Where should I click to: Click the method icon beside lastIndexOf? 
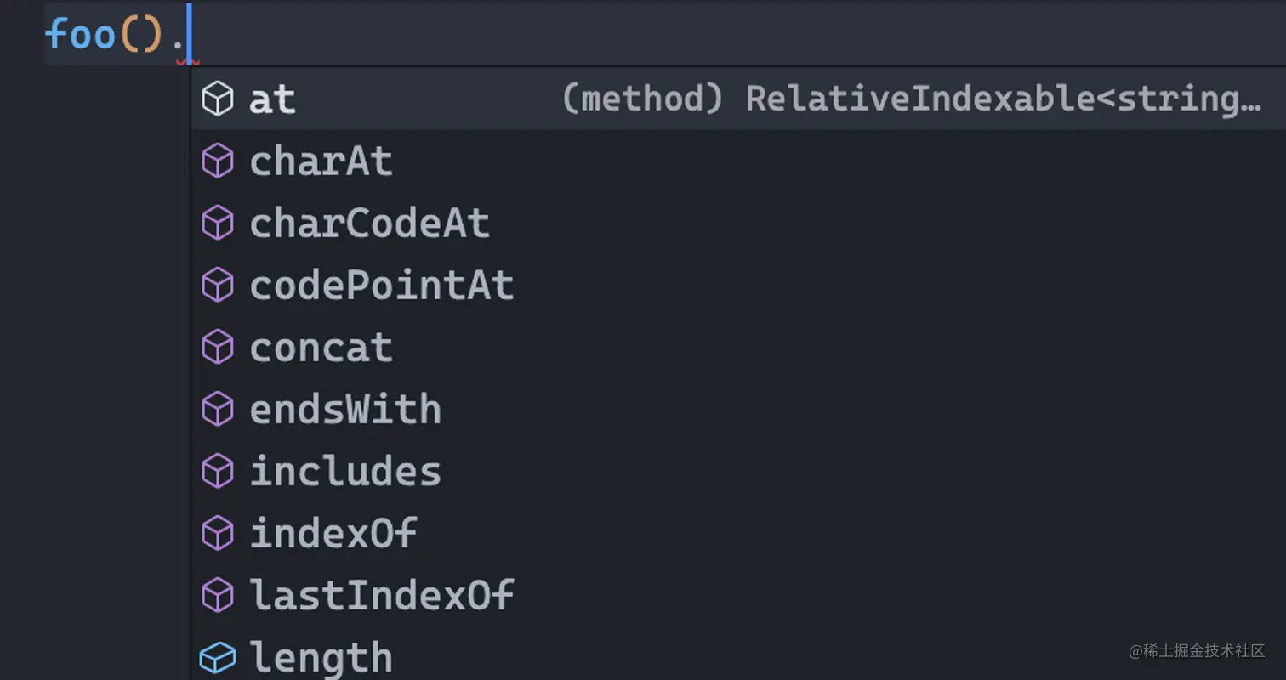click(x=218, y=595)
